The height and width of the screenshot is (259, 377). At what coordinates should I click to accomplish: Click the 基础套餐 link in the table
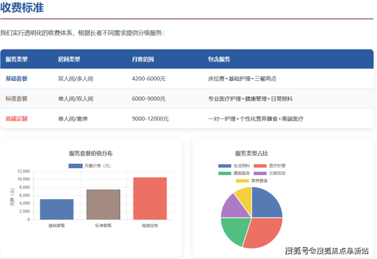click(x=17, y=79)
